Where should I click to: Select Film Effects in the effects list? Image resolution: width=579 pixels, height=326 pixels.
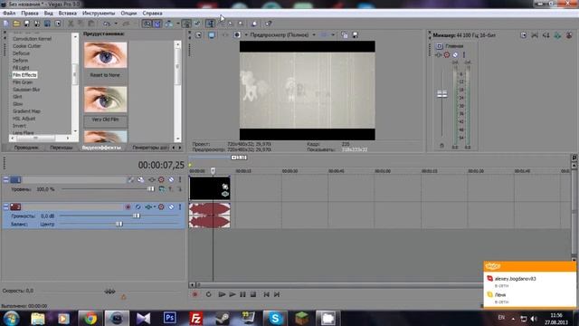[x=24, y=75]
